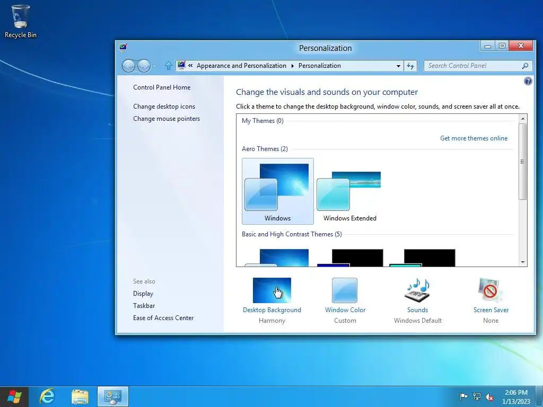Open the taskbar clock showing 2:06 PM
This screenshot has width=543, height=407.
point(516,397)
